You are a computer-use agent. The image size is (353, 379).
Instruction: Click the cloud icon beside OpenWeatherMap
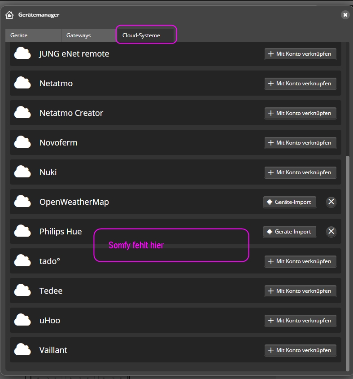click(22, 202)
